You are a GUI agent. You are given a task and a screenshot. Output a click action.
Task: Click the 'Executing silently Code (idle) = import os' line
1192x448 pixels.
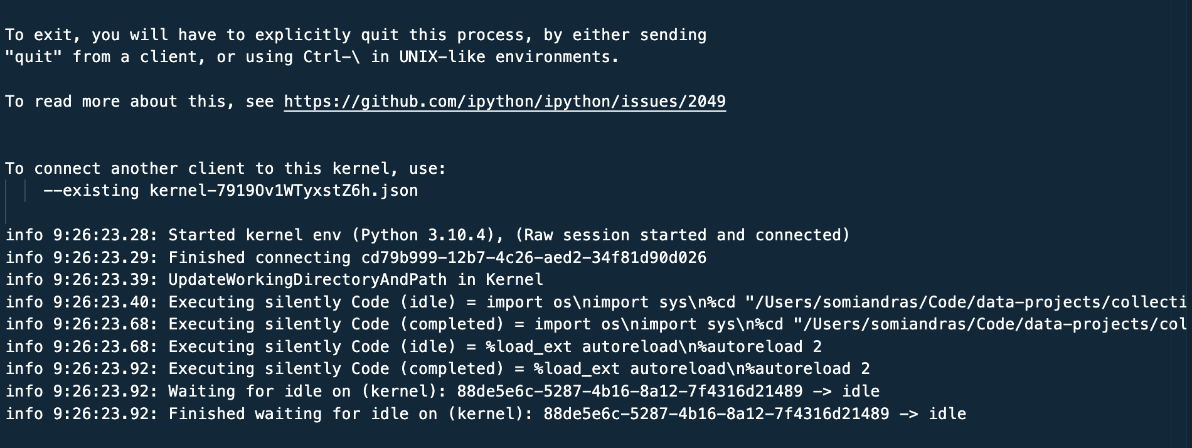[588, 302]
